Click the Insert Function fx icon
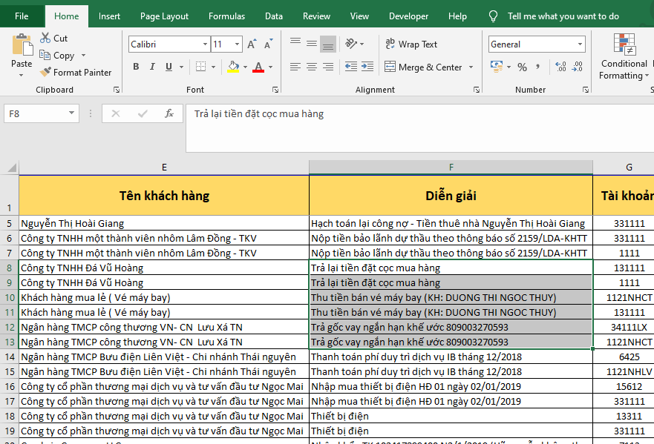Screen dimensions: 654x444 (169, 113)
